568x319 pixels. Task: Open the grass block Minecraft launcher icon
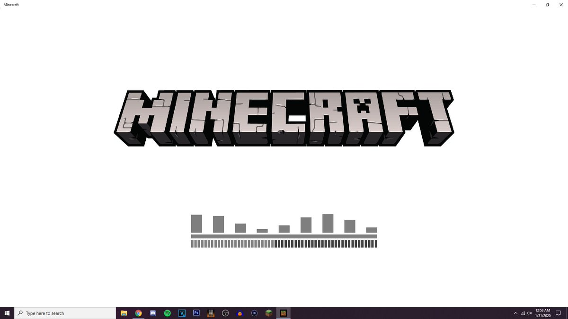tap(269, 313)
